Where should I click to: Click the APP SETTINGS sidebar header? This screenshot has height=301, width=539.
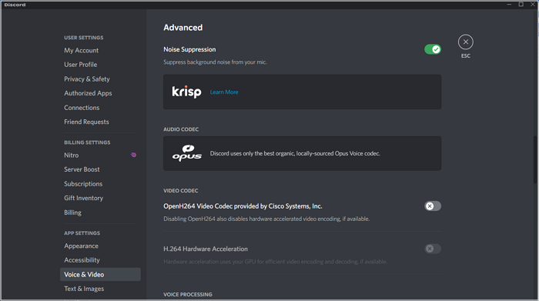click(x=82, y=233)
